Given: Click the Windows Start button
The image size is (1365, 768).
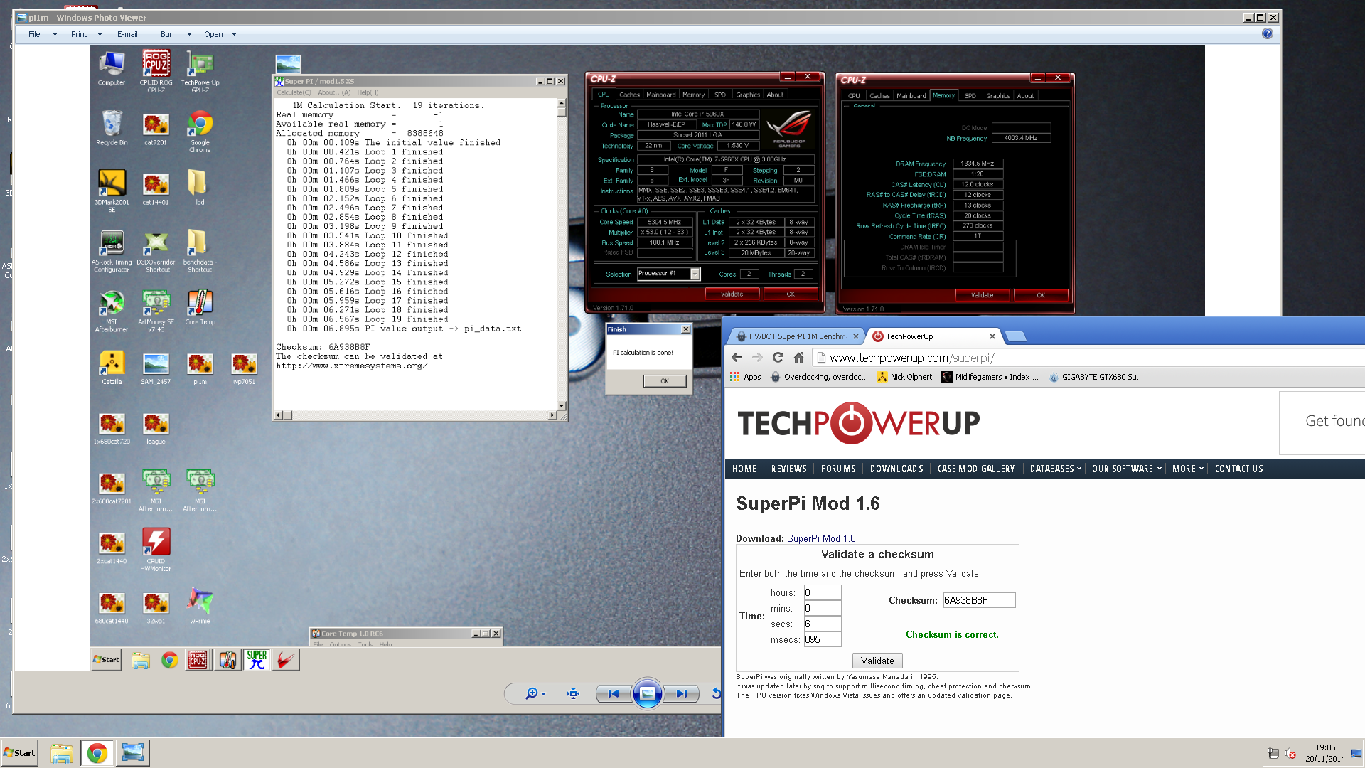Looking at the screenshot, I should click(19, 753).
